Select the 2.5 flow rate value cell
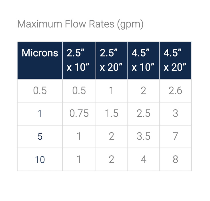Viewport: 210px width, 201px height. [143, 114]
